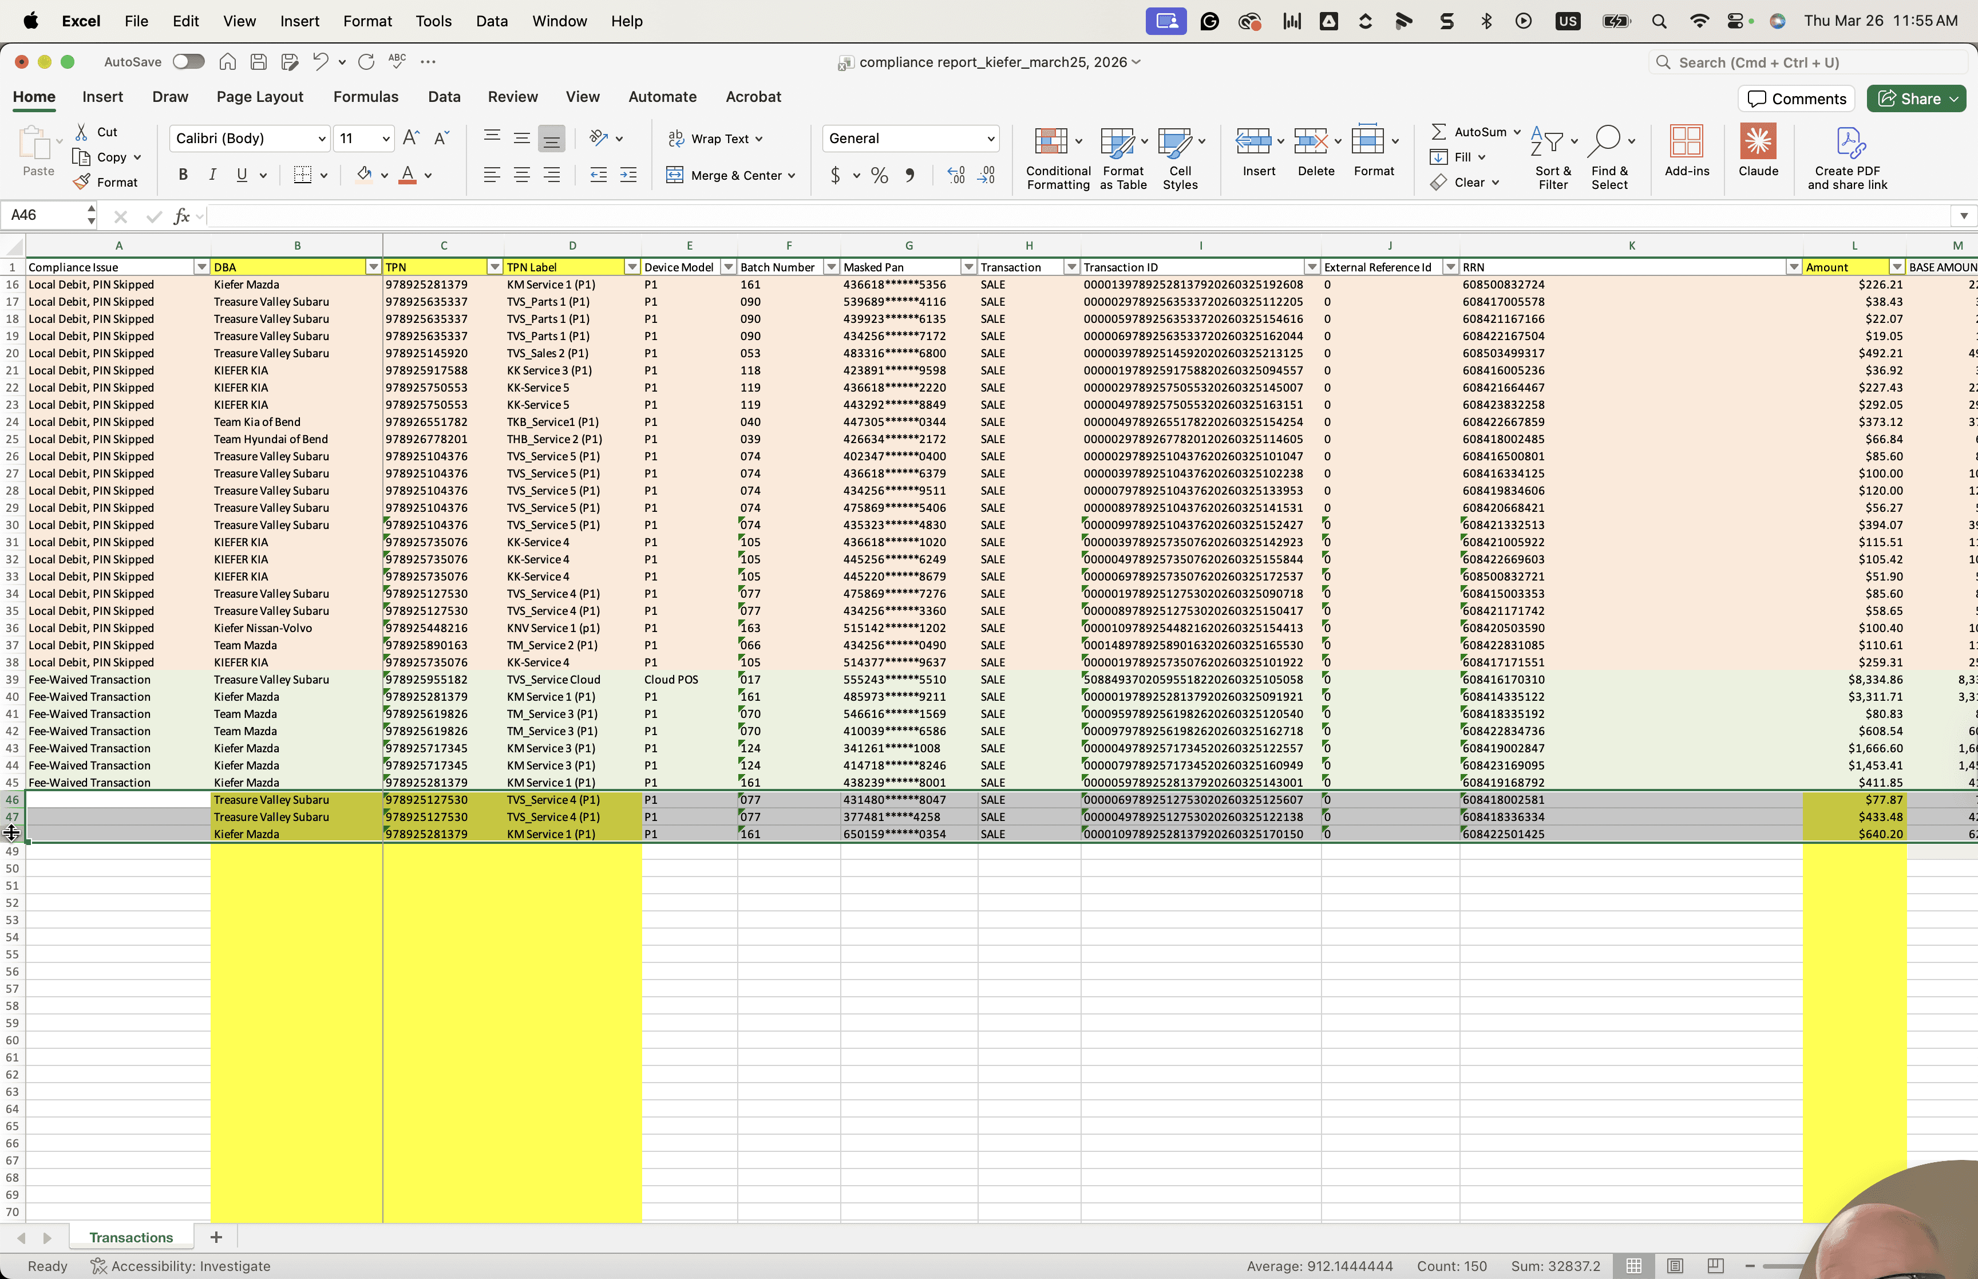Toggle Wrap Text on the ribbon
This screenshot has height=1279, width=1978.
coord(715,139)
